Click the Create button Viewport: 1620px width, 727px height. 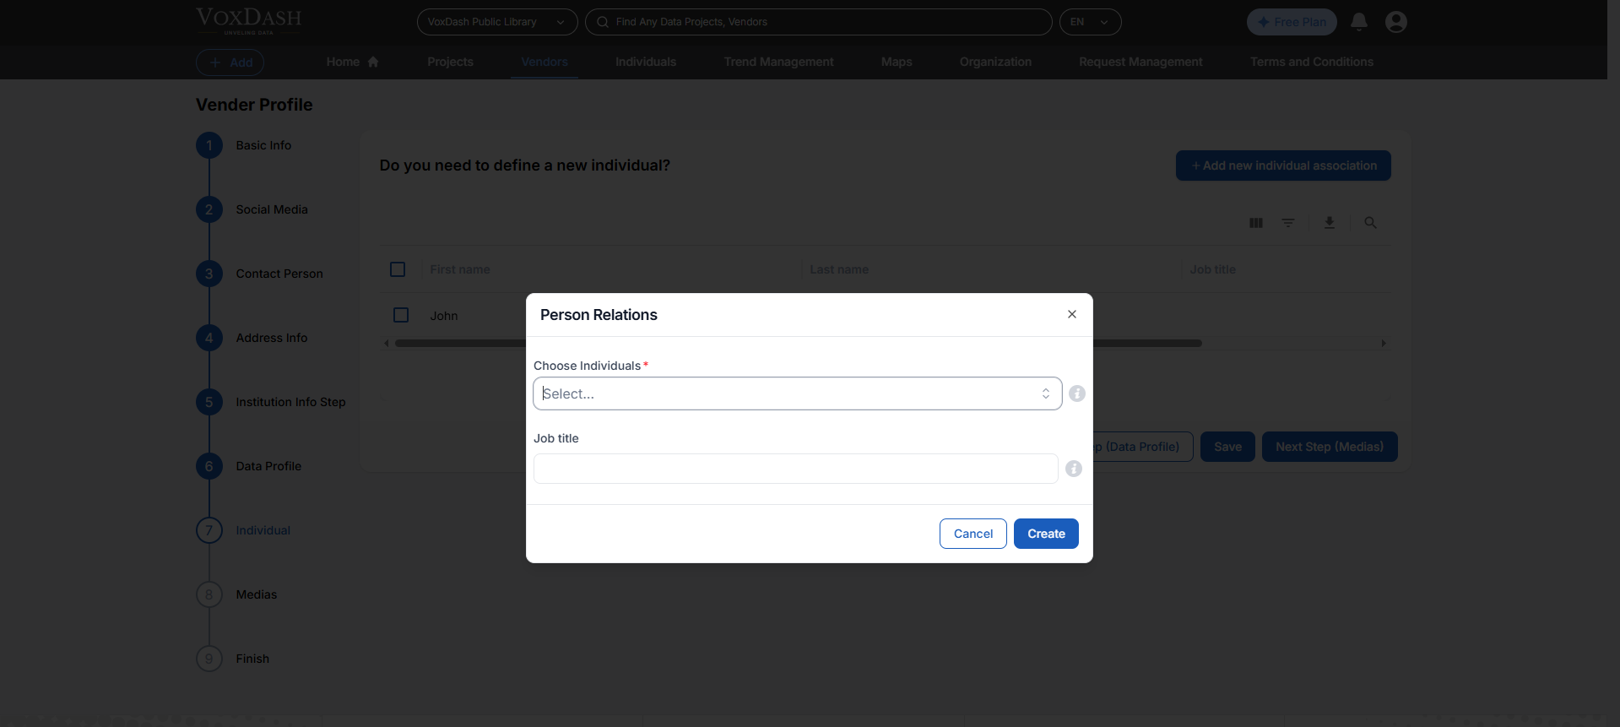(x=1046, y=534)
